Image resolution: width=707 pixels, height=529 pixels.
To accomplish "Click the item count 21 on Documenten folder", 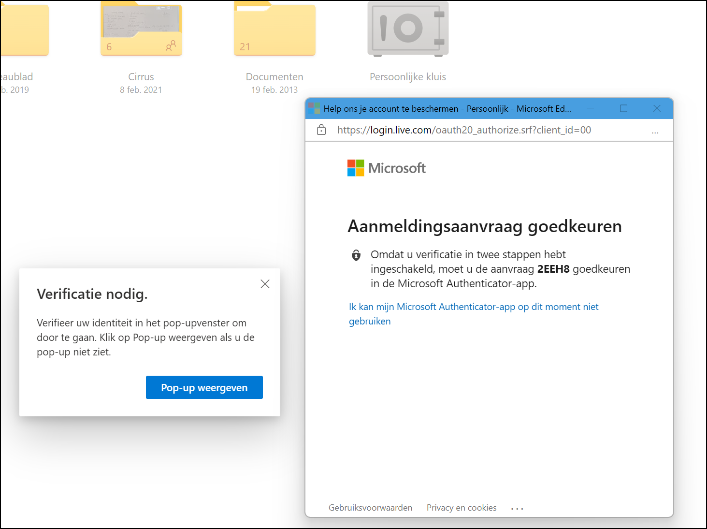I will 245,47.
